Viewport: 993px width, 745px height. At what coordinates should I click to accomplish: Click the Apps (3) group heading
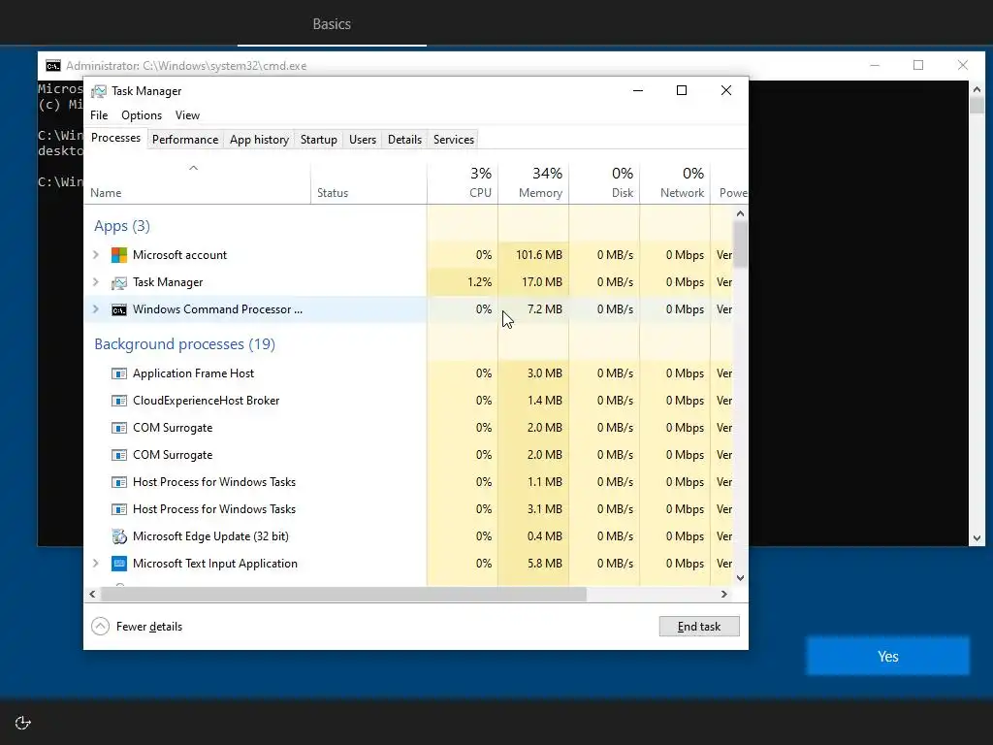tap(122, 226)
